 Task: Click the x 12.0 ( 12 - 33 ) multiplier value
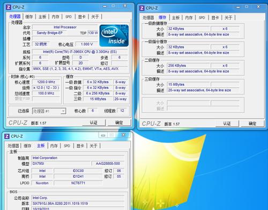click(x=46, y=88)
